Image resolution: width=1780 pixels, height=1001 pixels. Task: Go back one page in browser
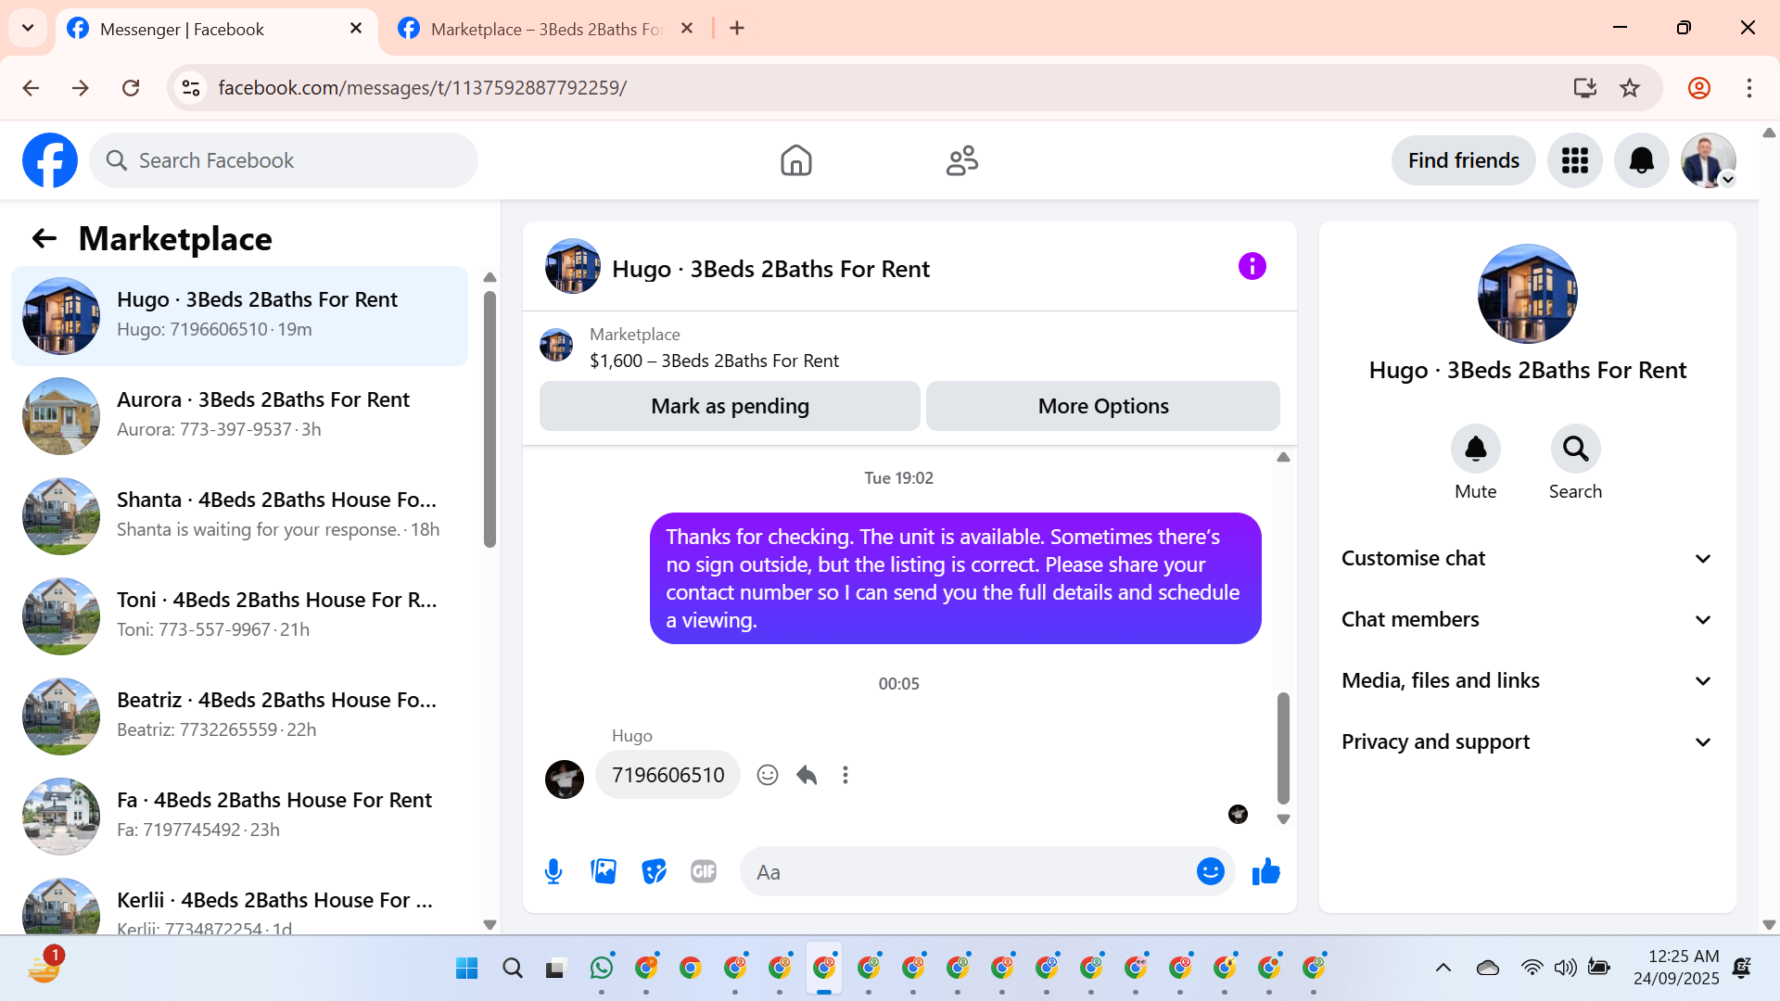coord(31,88)
